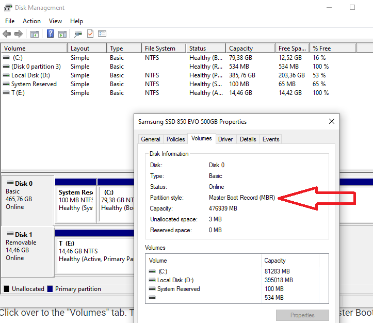The width and height of the screenshot is (373, 323).
Task: Click the black Unallocated legend swatch
Action: (7, 289)
